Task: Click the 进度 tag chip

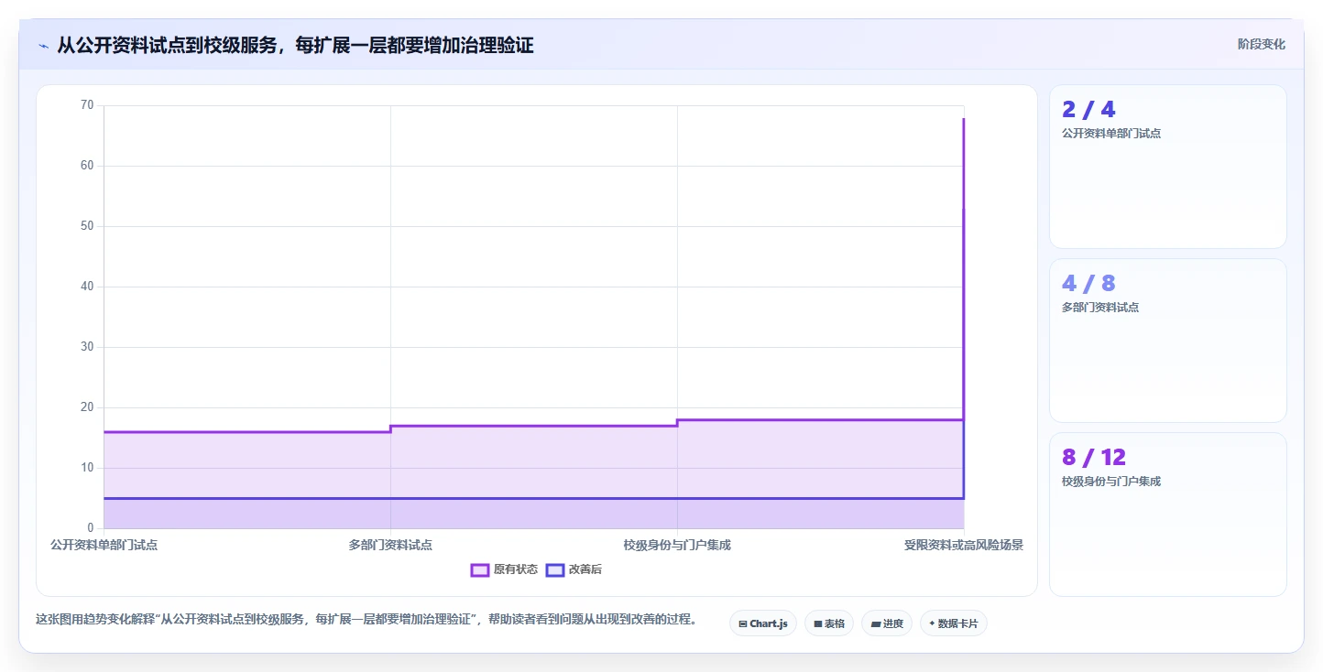Action: click(887, 623)
